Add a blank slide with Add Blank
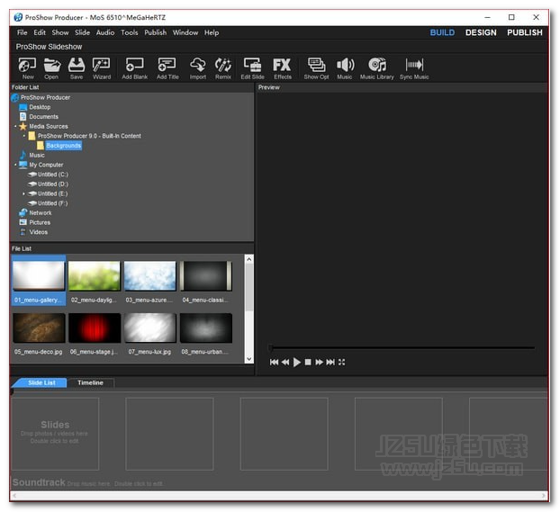This screenshot has height=512, width=560. (x=135, y=68)
